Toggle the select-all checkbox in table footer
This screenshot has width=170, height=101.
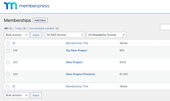pyautogui.click(x=8, y=86)
